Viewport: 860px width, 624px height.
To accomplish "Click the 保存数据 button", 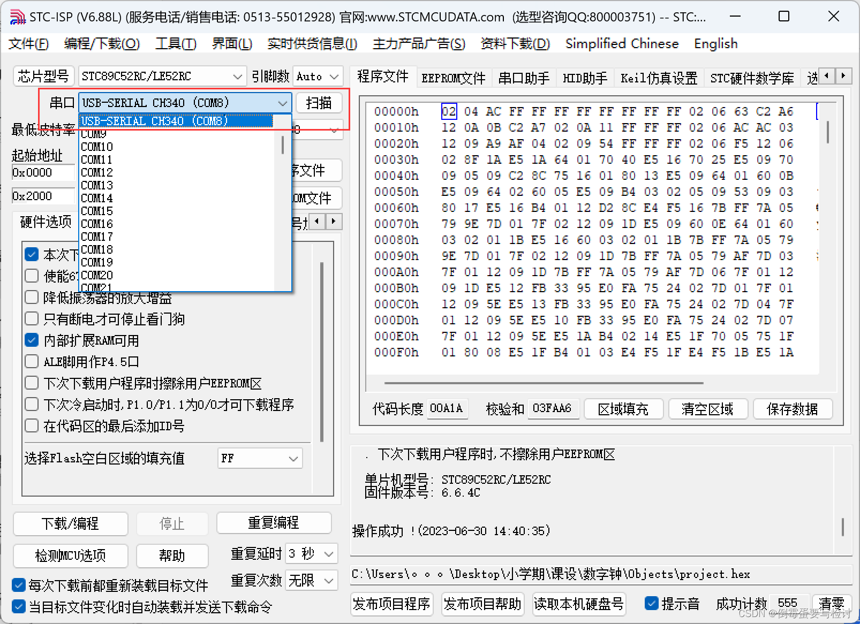I will [793, 409].
